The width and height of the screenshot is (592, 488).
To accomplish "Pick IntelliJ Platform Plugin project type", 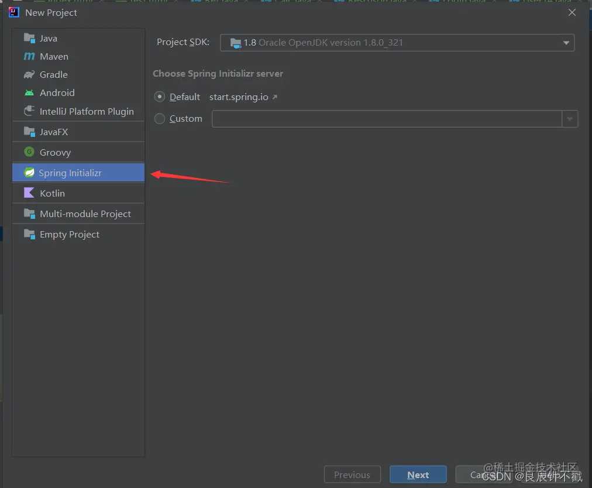I will (78, 111).
